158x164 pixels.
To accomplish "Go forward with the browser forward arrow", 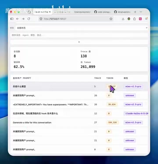I will 23,19.
